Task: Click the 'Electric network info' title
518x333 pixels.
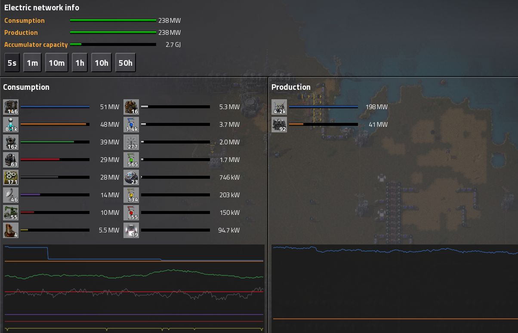Action: coord(42,8)
